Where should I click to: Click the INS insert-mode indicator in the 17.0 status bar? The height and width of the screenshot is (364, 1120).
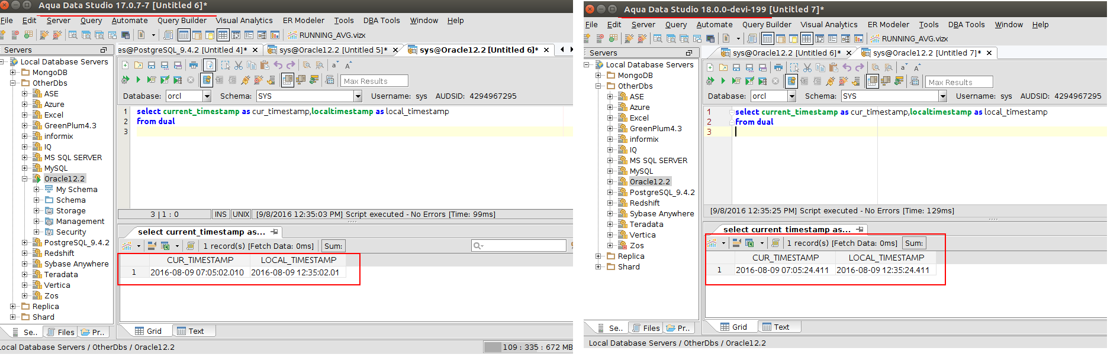pos(220,214)
